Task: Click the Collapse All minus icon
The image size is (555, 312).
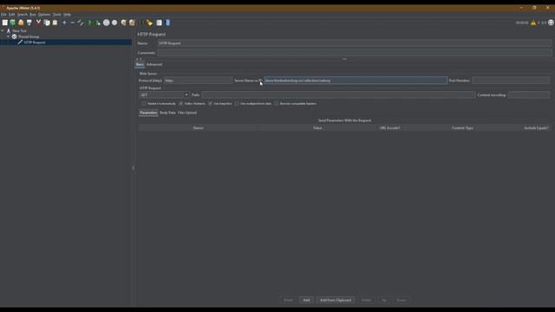Action: (x=73, y=23)
